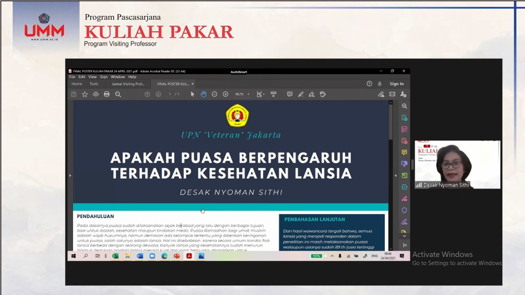525x295 pixels.
Task: Select the Hand pan tool
Action: coord(203,94)
